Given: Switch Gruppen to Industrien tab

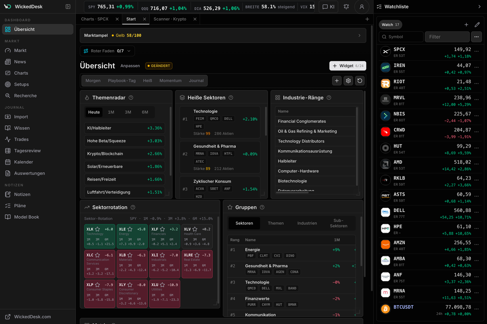Looking at the screenshot, I should 307,223.
